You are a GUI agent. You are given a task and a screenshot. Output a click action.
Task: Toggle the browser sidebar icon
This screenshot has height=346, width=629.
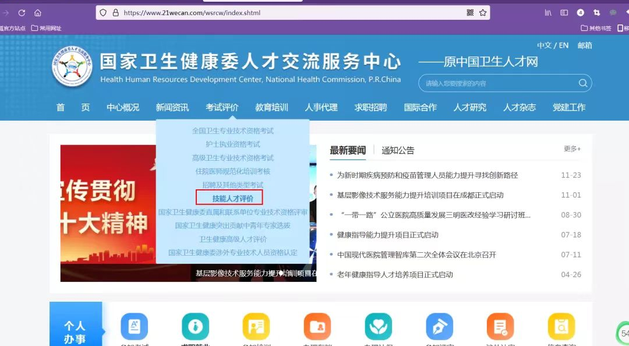(564, 13)
